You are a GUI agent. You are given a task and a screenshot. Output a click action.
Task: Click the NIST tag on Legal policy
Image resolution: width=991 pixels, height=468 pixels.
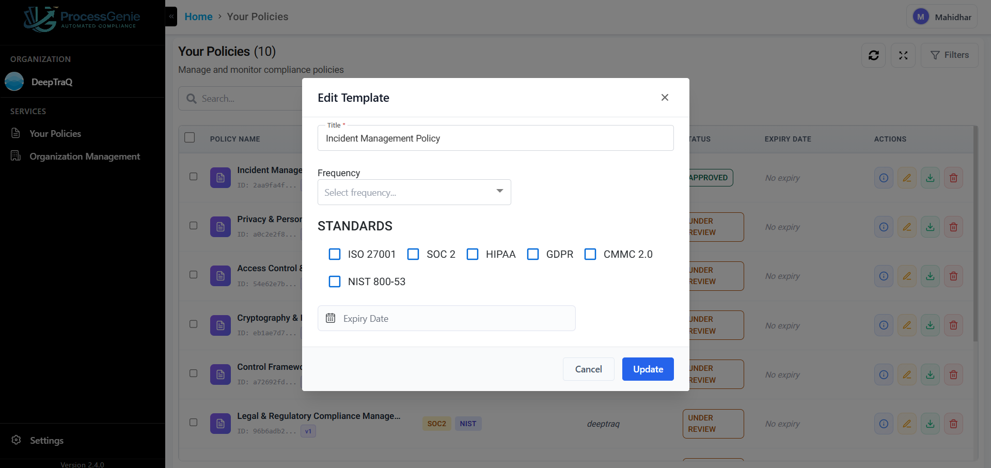[x=468, y=424]
